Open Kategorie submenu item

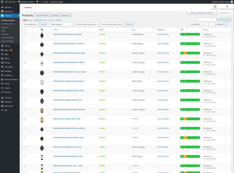[5, 27]
